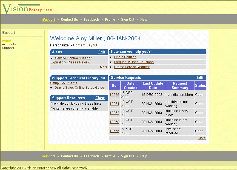Edit the Alerts panel
Viewport: 237px width, 170px height.
point(102,52)
